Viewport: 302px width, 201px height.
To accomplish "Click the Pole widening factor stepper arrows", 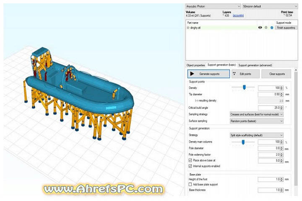I will 281,155.
